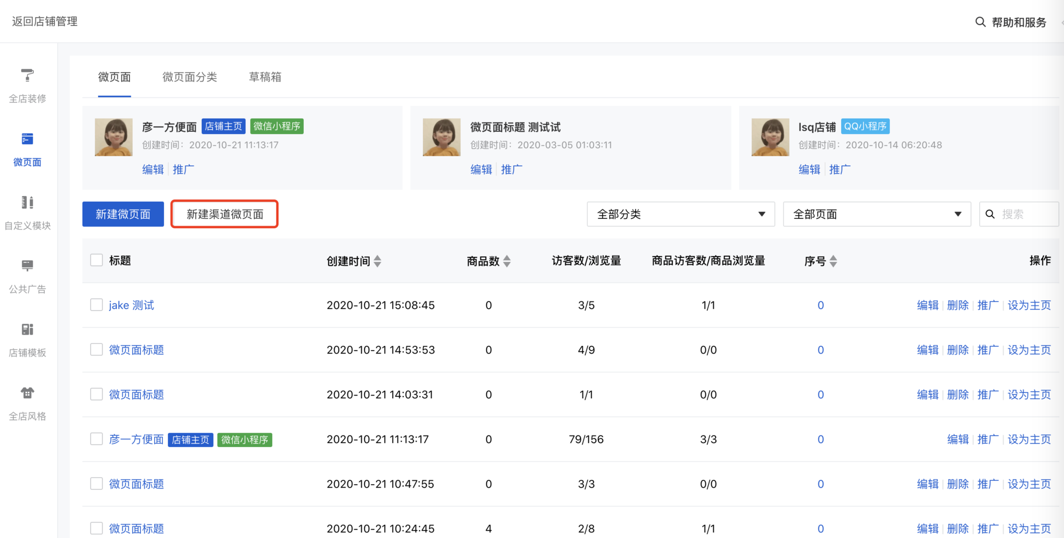Check the 彦一方便面 row checkbox
This screenshot has width=1064, height=538.
click(x=96, y=439)
